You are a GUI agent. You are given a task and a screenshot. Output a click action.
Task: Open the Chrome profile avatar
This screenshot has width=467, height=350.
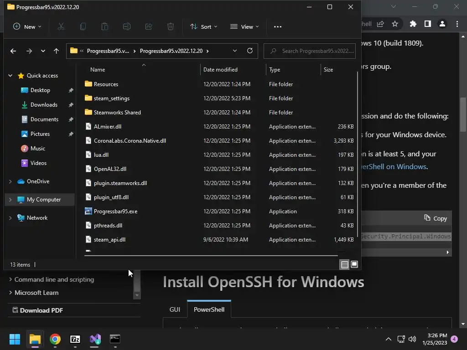442,24
